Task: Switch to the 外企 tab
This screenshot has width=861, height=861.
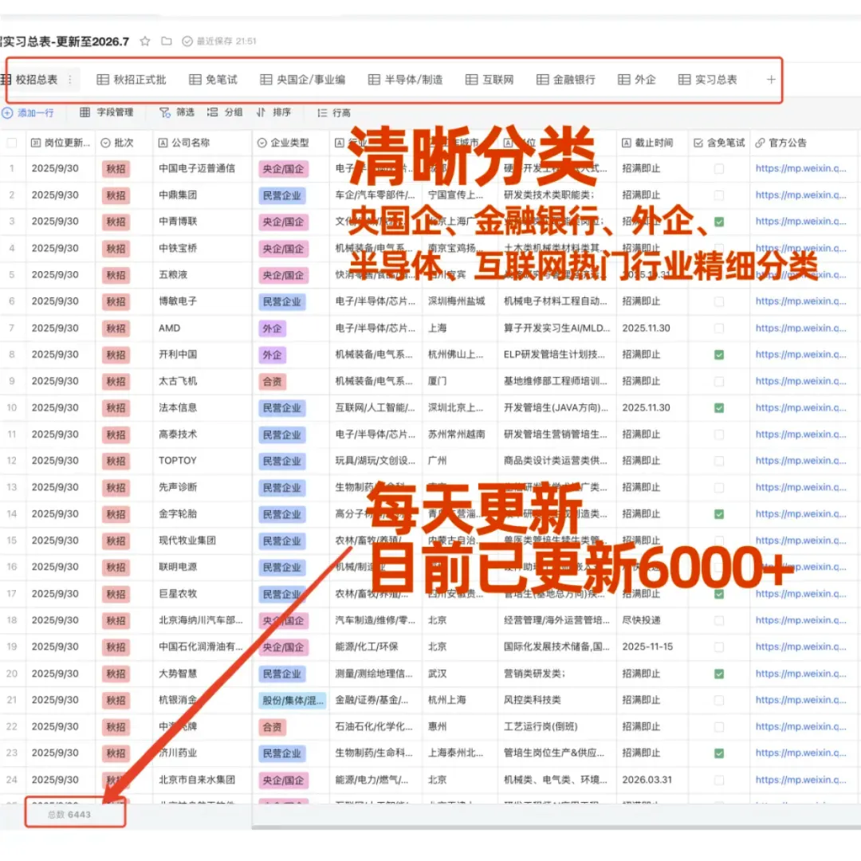Action: click(637, 80)
